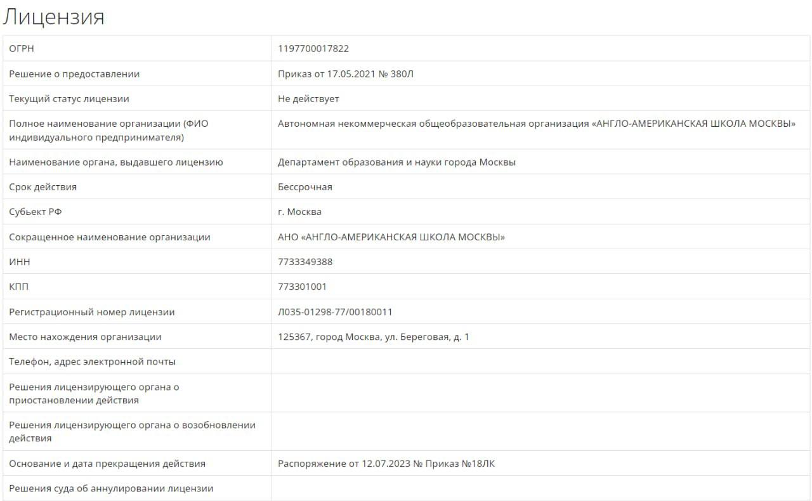Click the status value Не действует
812x501 pixels.
coord(308,99)
